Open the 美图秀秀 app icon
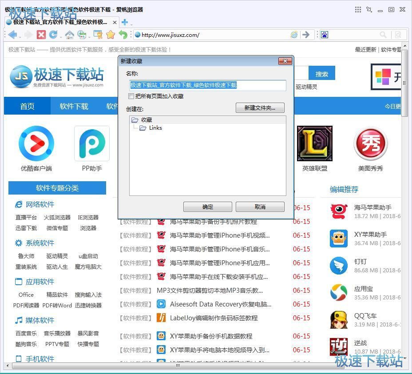412x374 pixels. [x=370, y=143]
